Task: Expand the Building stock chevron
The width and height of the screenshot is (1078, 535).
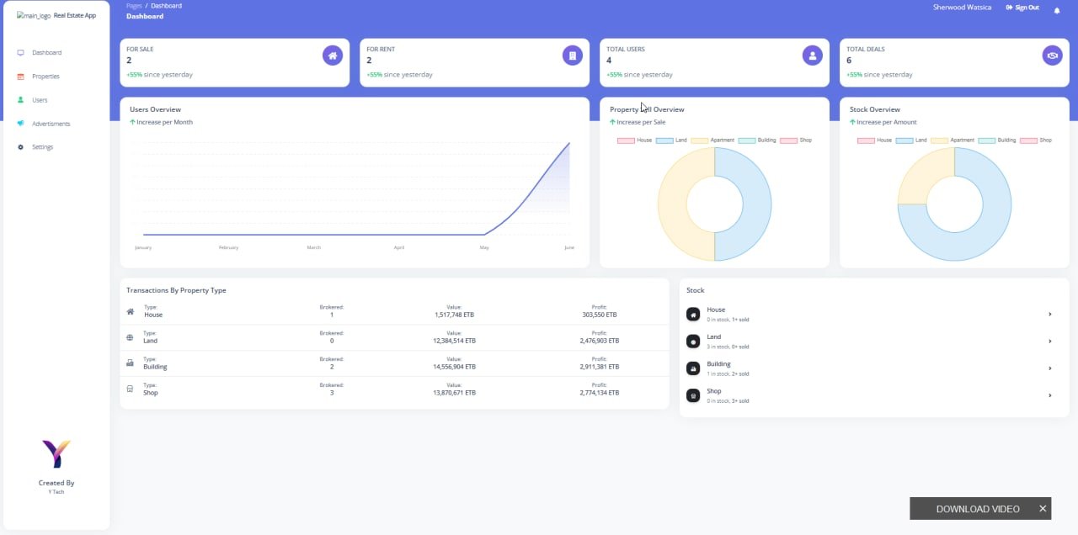Action: (x=1050, y=368)
